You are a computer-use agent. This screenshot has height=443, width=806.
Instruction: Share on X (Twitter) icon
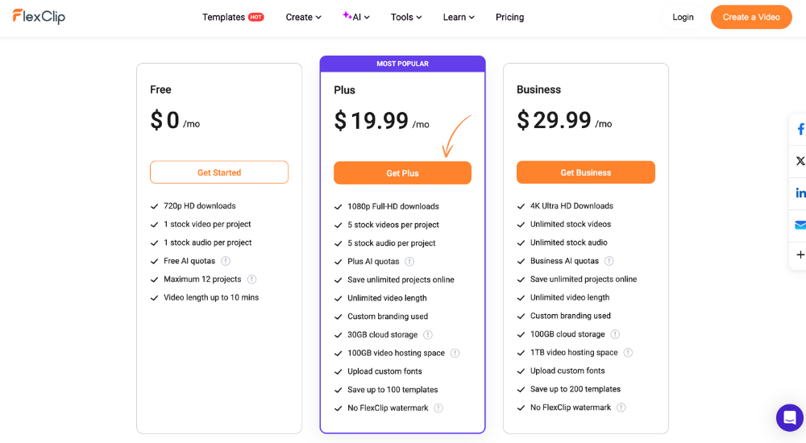click(800, 161)
